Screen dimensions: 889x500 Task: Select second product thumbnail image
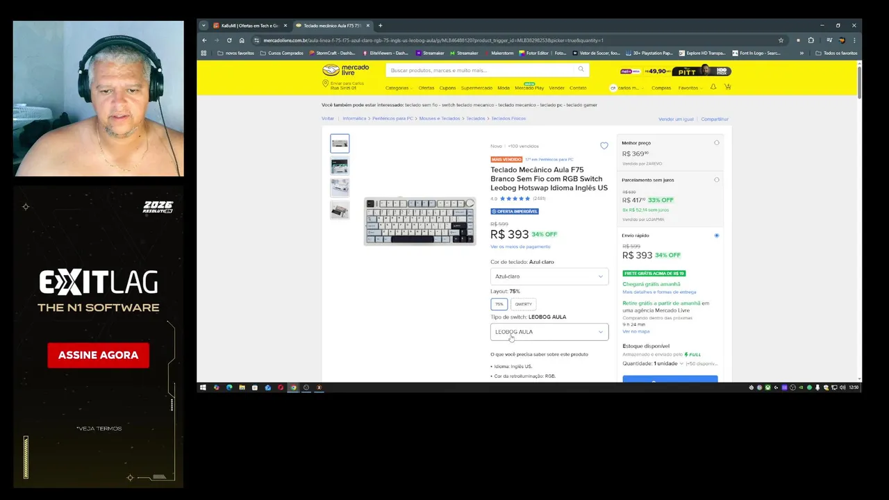(340, 166)
